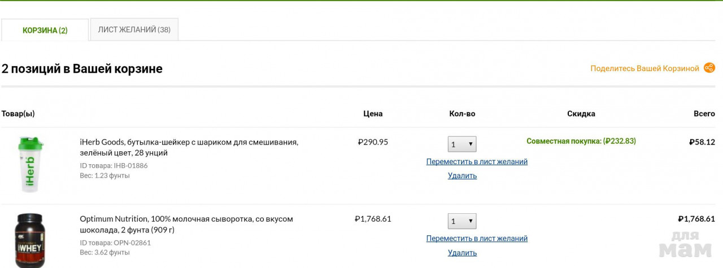The image size is (723, 268).
Task: Move the whey protein to wish list
Action: (x=477, y=239)
